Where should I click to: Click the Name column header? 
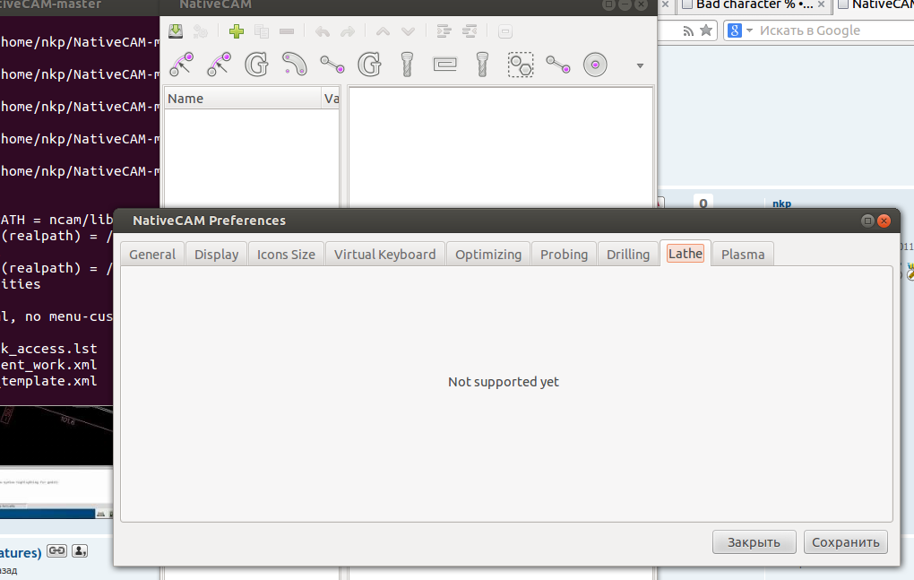243,99
